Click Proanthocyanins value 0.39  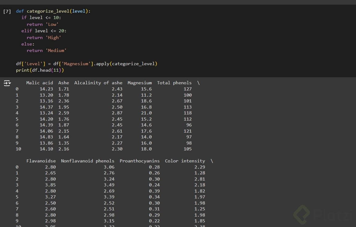(x=154, y=191)
